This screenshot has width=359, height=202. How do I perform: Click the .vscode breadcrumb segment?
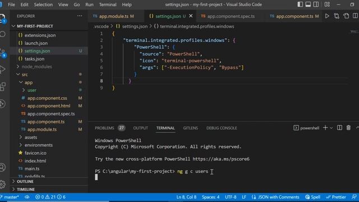(x=101, y=26)
